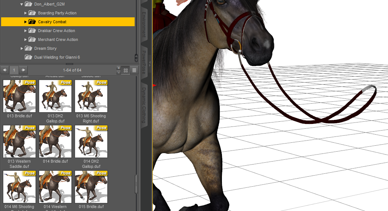This screenshot has height=211, width=388.
Task: Click the "014 DH2 Gallop.duf" file name
Action: 91,164
